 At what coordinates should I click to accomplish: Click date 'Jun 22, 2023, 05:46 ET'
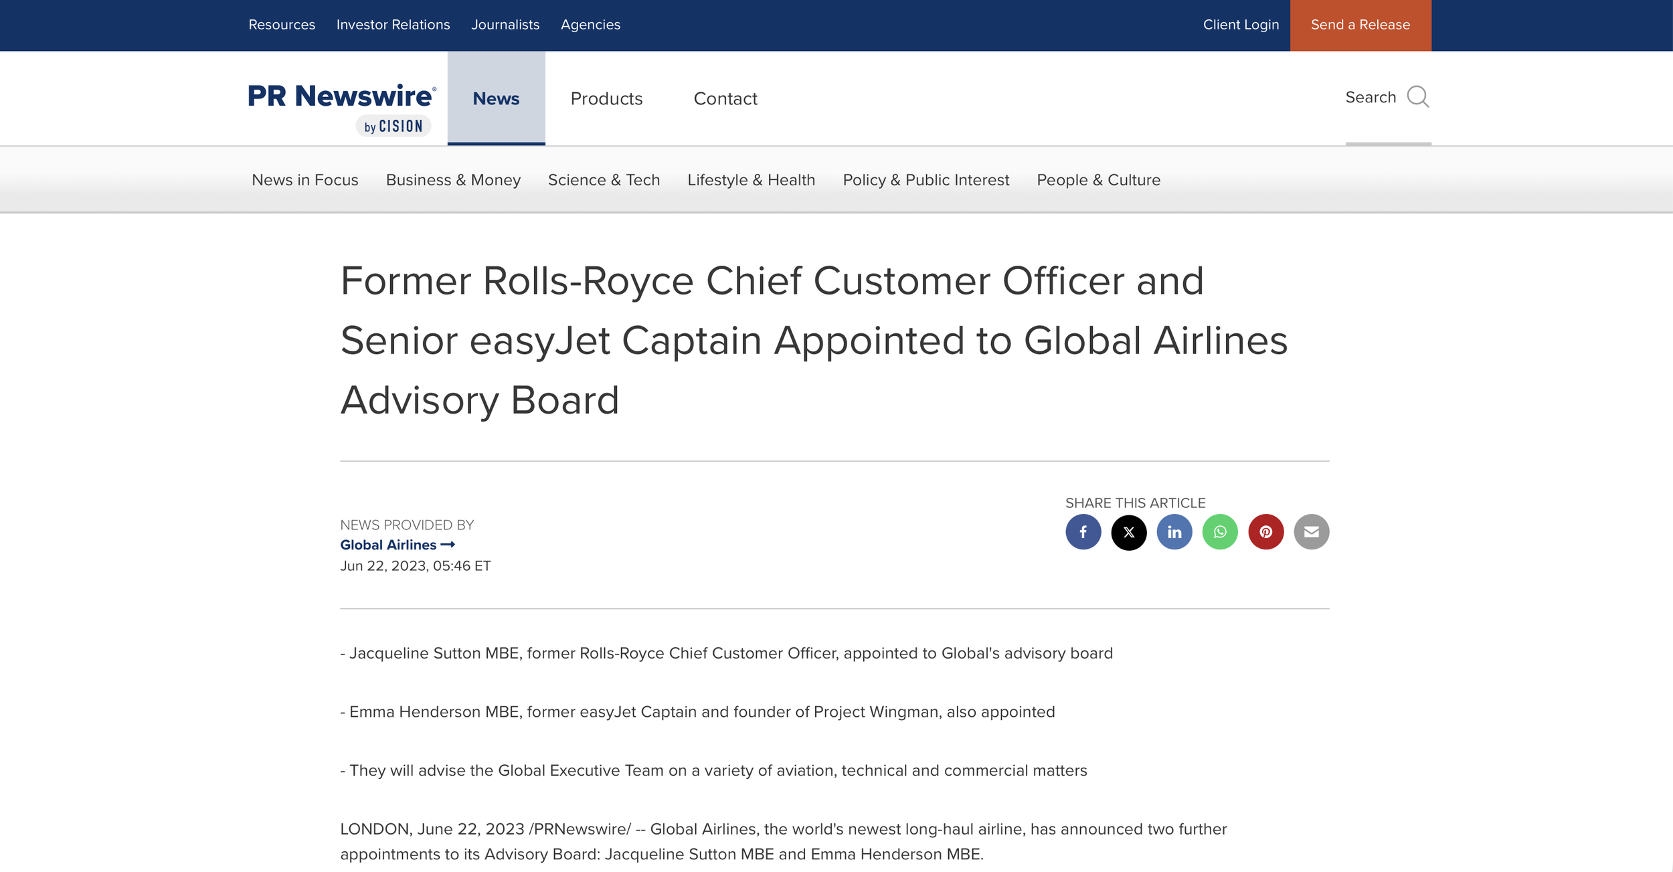tap(416, 566)
